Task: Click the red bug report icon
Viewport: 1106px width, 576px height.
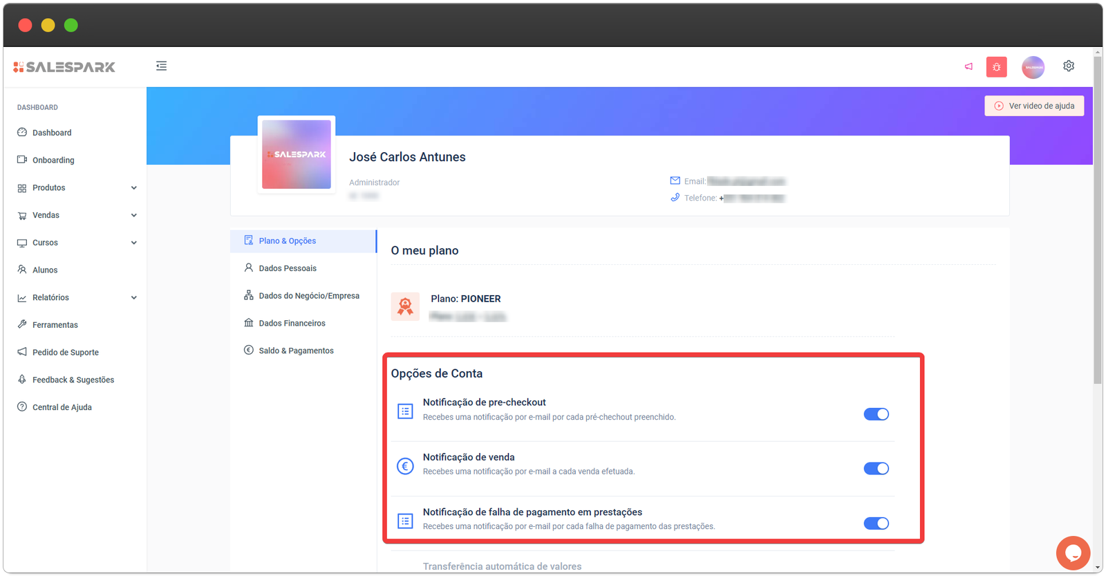Action: click(996, 67)
